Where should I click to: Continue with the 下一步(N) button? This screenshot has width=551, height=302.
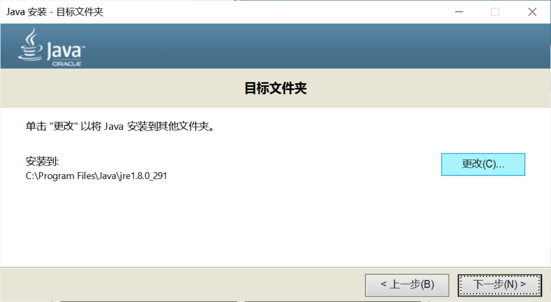coord(500,285)
